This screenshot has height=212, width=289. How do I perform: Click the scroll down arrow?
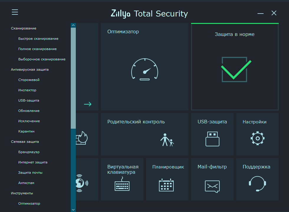click(x=73, y=210)
